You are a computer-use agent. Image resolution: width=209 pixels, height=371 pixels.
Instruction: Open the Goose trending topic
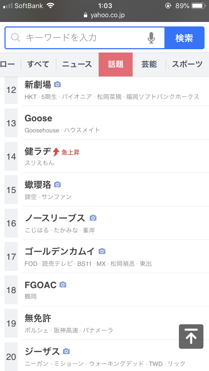38,118
